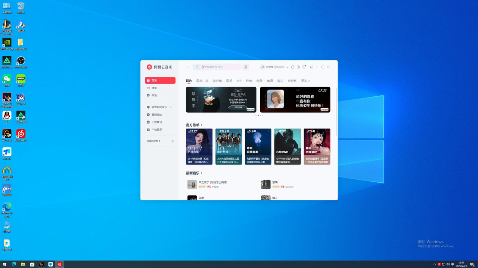The image size is (478, 268).
Task: Switch to the 驾车 tab
Action: (280, 81)
